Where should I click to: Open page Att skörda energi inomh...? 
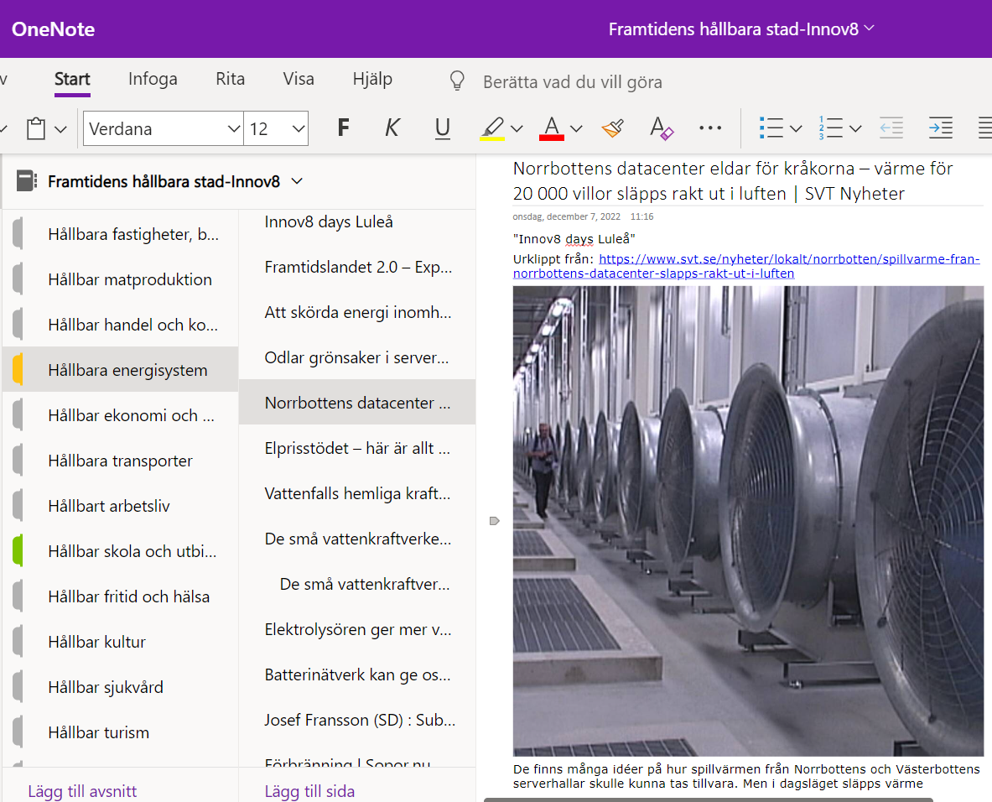tap(357, 312)
